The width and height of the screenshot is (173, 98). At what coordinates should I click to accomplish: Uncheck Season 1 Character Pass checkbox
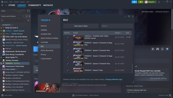tap(68, 50)
